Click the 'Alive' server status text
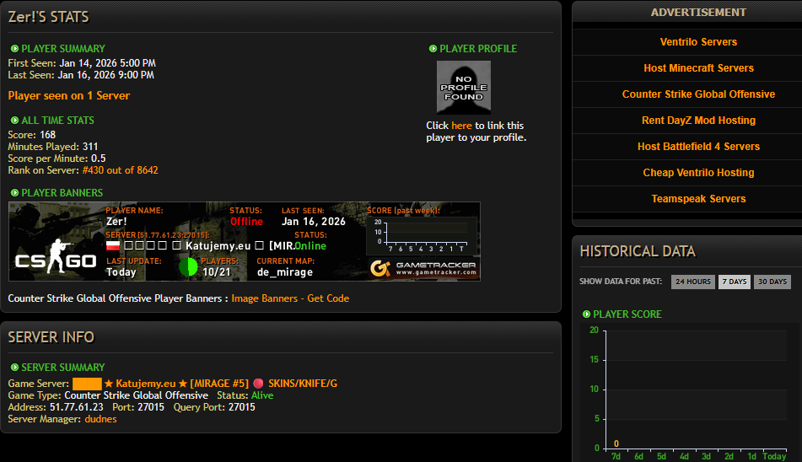 click(x=262, y=395)
